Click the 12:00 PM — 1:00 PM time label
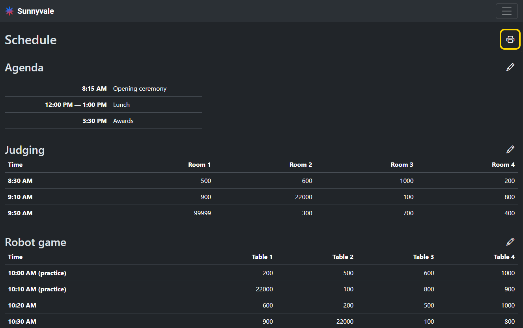 tap(76, 105)
